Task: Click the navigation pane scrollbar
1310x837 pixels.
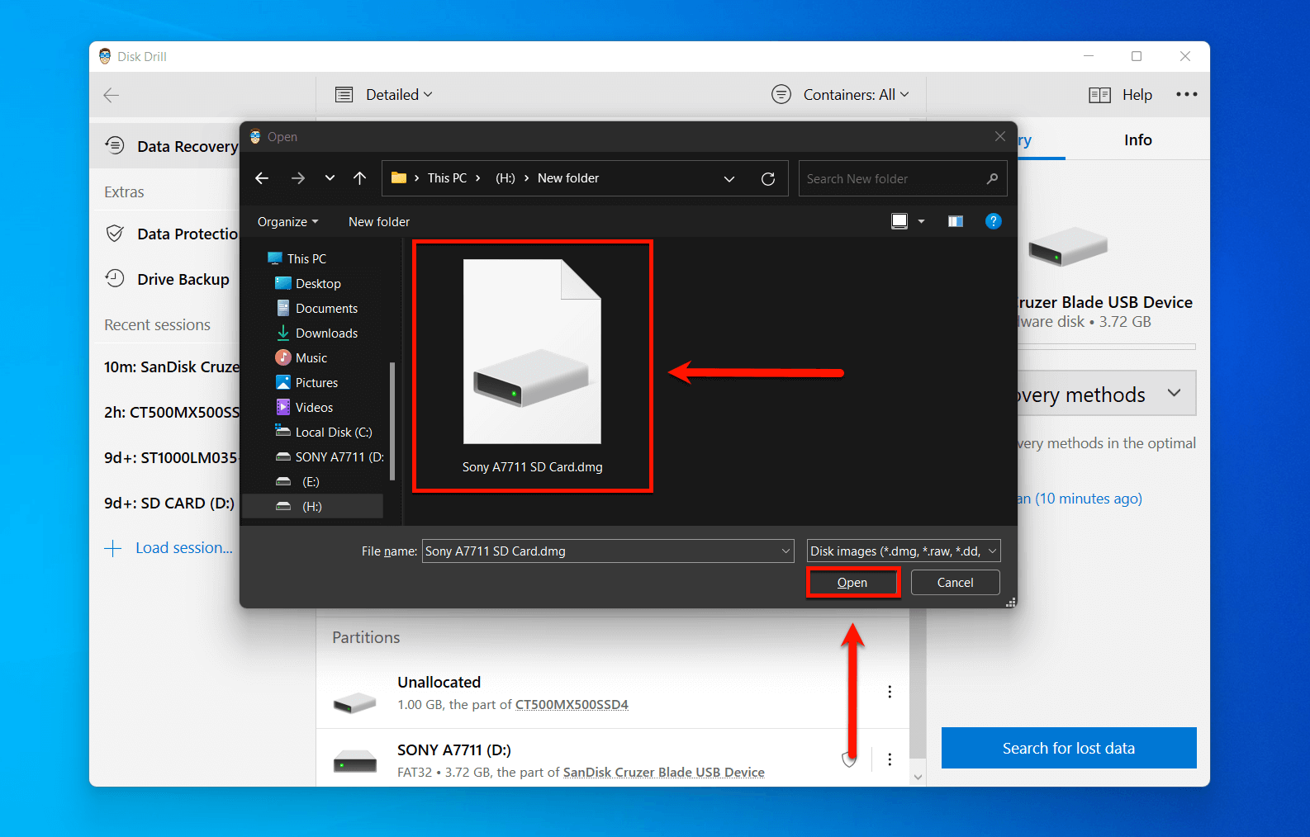Action: (392, 421)
